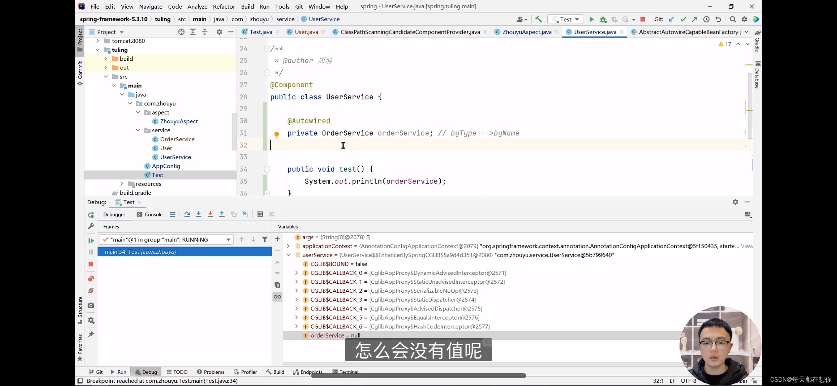The image size is (837, 386).
Task: Switch to Test.java editor tab
Action: click(x=260, y=32)
